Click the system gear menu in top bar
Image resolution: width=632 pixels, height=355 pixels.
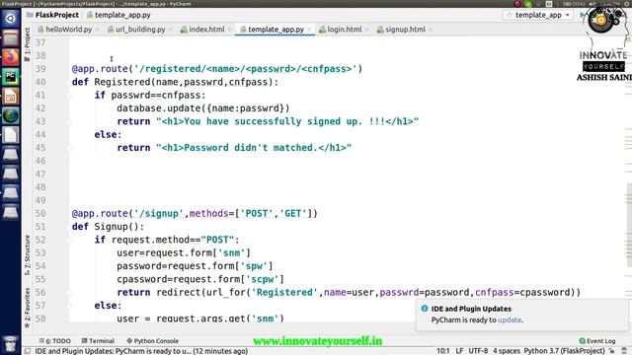tap(627, 4)
